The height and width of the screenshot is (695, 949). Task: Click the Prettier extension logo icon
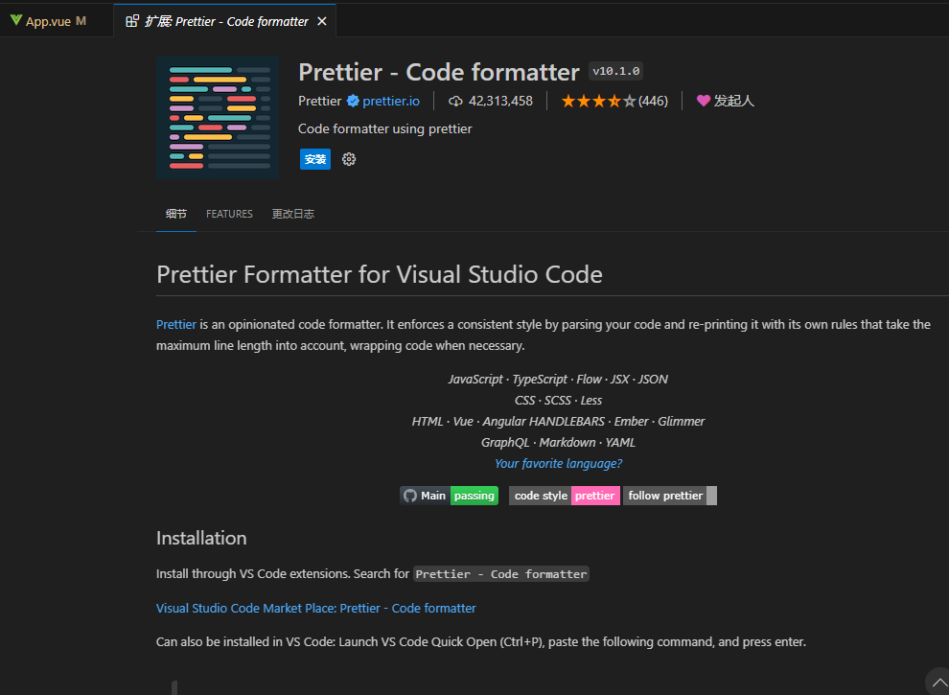tap(219, 118)
